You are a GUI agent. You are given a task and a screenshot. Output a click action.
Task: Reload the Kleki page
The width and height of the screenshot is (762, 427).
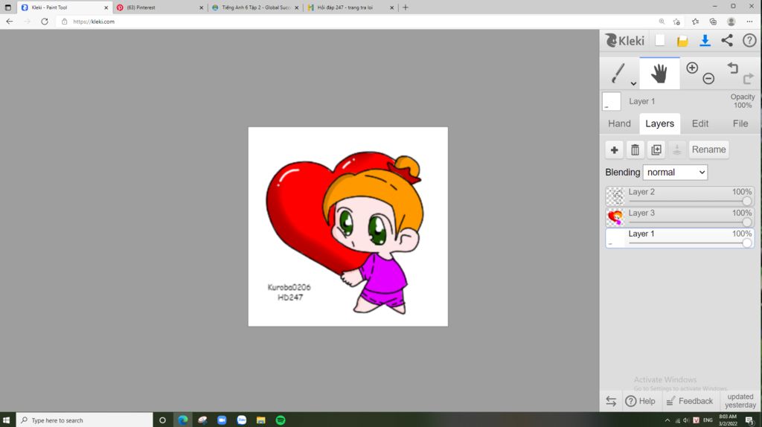point(44,22)
